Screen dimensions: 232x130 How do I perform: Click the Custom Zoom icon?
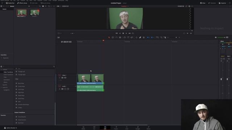point(165,38)
